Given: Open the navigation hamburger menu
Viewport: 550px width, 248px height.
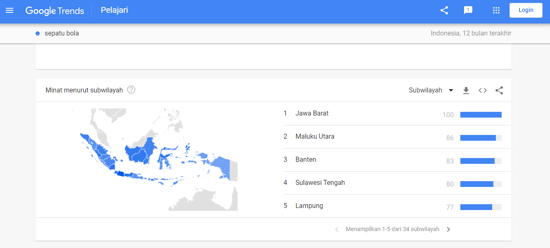Looking at the screenshot, I should 10,10.
